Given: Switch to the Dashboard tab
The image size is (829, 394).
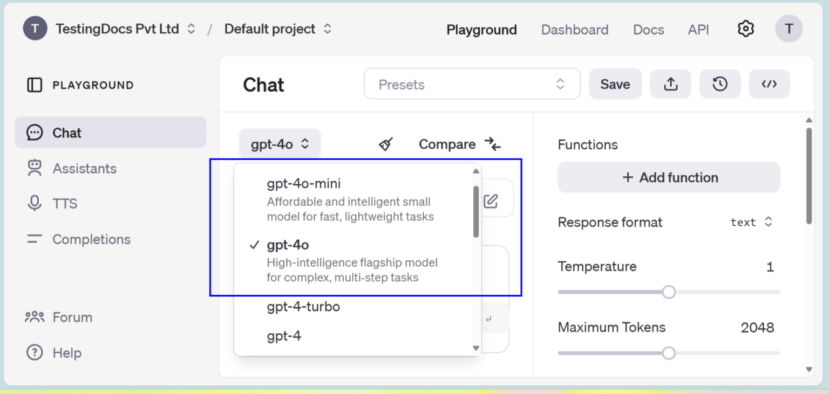Looking at the screenshot, I should point(574,30).
